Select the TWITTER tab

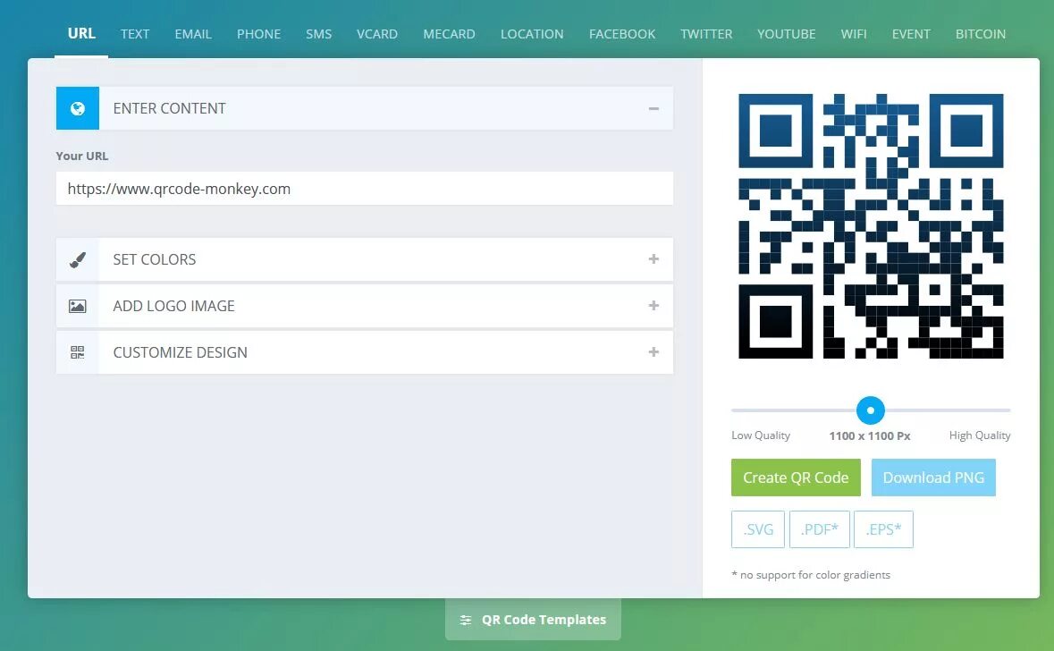pos(706,34)
